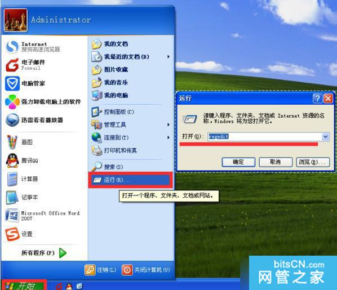Click the 确定 button in Run dialog

point(238,162)
